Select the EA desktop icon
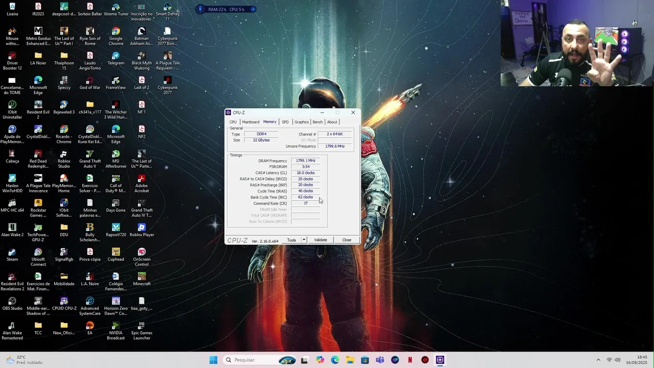The width and height of the screenshot is (654, 368). point(90,329)
